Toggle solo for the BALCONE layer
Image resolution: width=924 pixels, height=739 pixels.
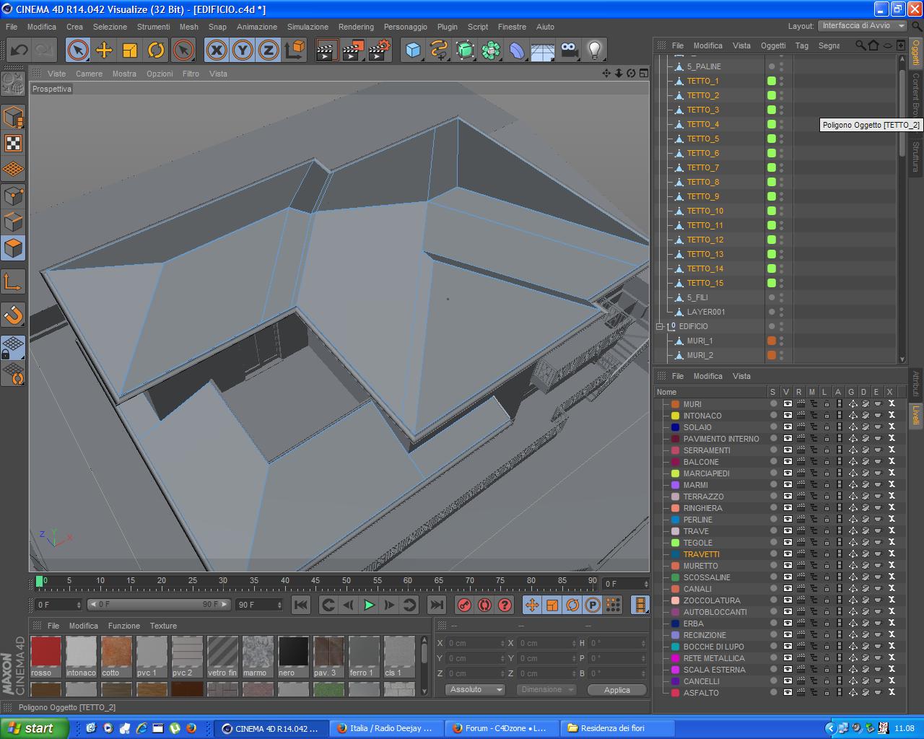[774, 462]
